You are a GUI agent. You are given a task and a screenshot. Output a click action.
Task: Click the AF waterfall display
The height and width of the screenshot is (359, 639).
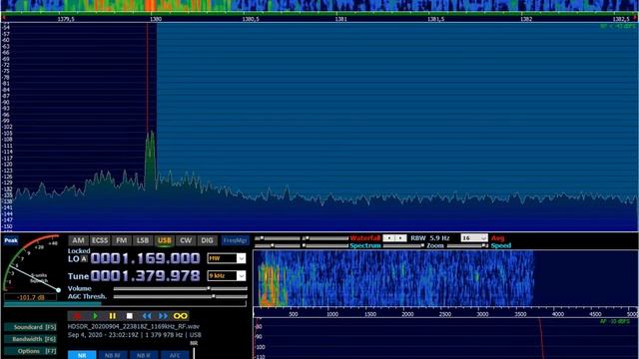[x=392, y=278]
